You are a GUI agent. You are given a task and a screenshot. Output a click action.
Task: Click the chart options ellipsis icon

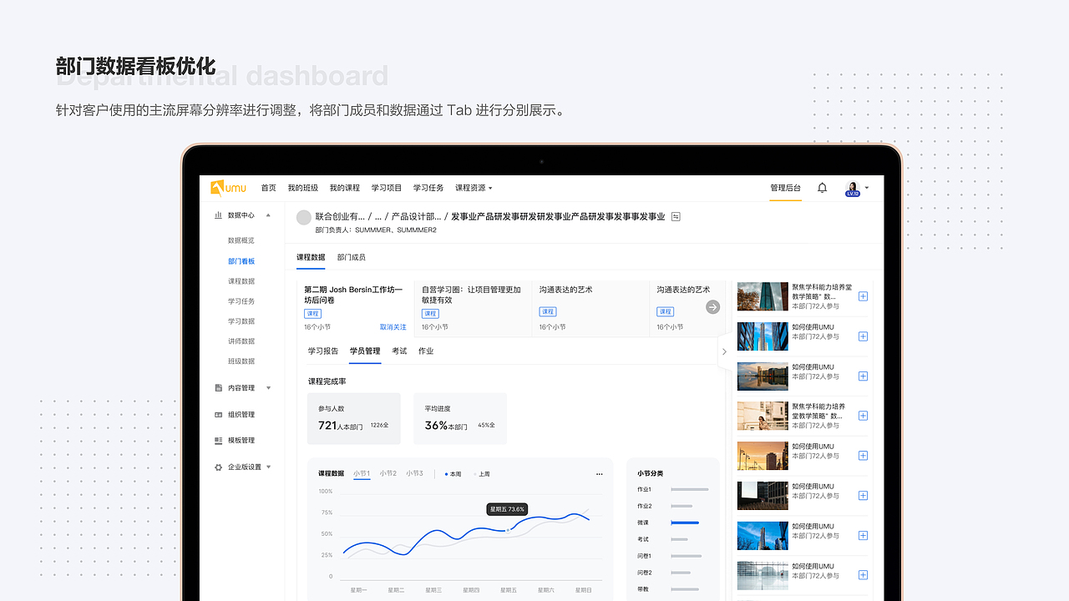coord(599,473)
